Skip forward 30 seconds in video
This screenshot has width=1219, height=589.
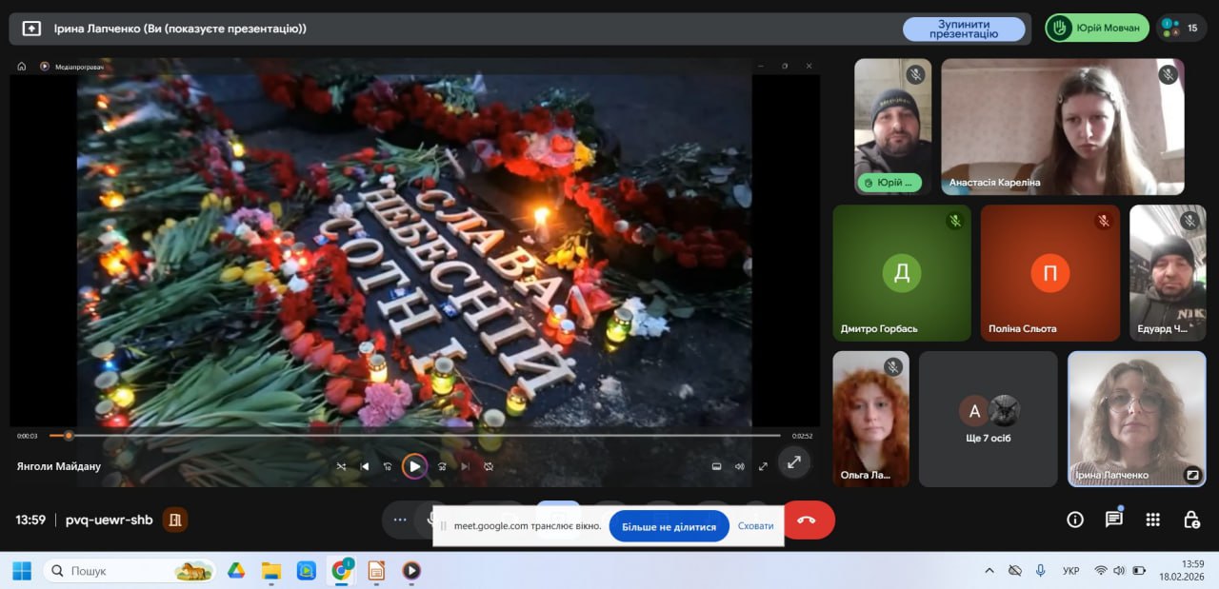point(442,466)
